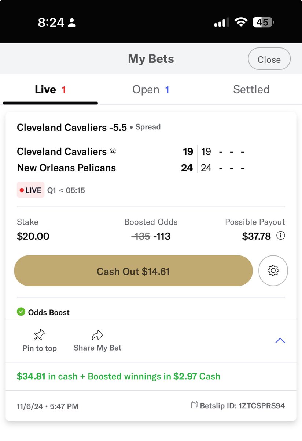Image resolution: width=302 pixels, height=441 pixels.
Task: Tap the boosted winnings green text line
Action: tap(119, 376)
